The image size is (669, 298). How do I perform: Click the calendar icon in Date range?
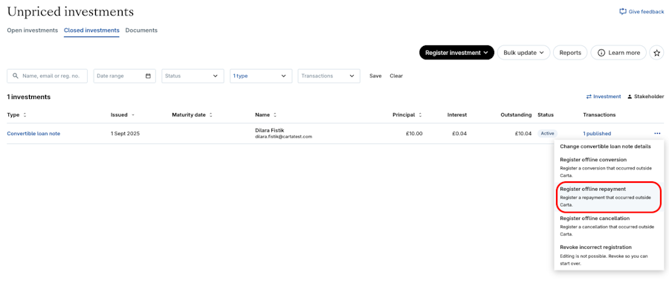pyautogui.click(x=148, y=76)
